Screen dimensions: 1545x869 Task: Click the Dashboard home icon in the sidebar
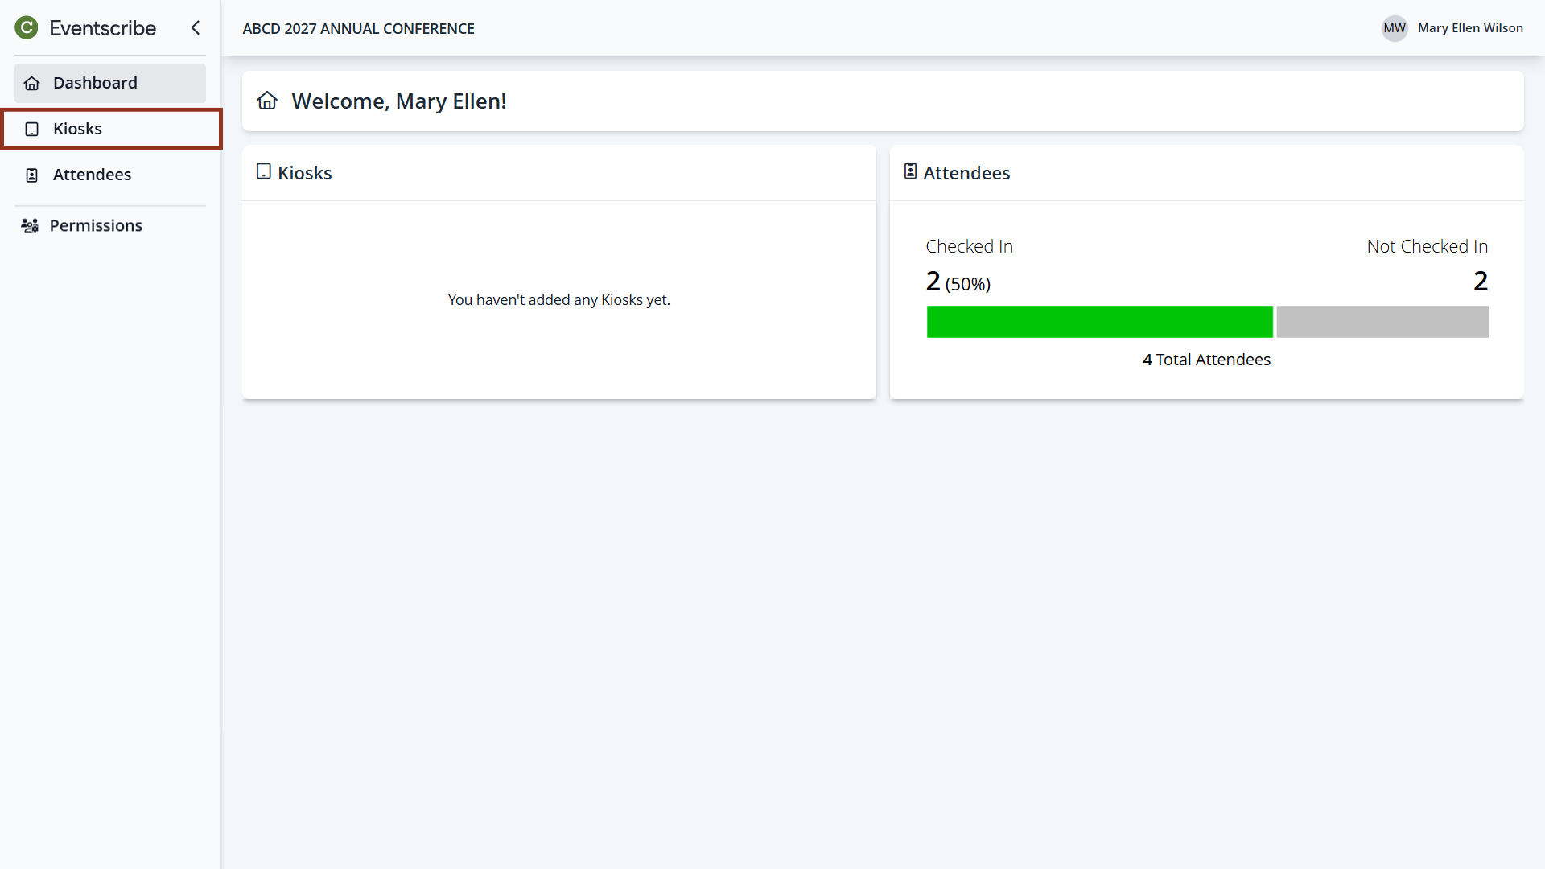pos(32,84)
